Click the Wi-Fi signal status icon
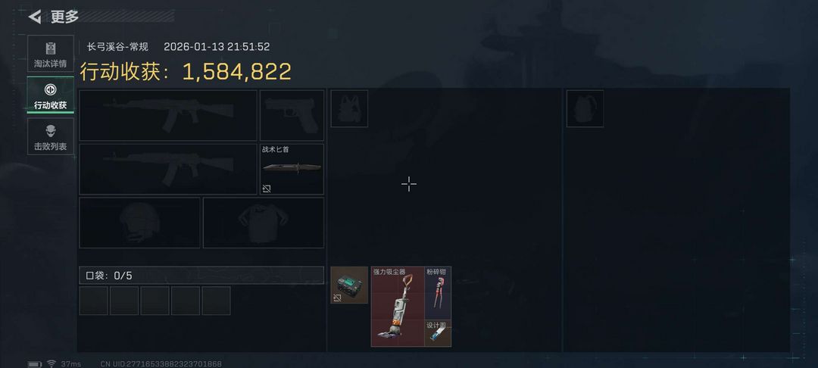This screenshot has height=368, width=818. click(x=52, y=363)
